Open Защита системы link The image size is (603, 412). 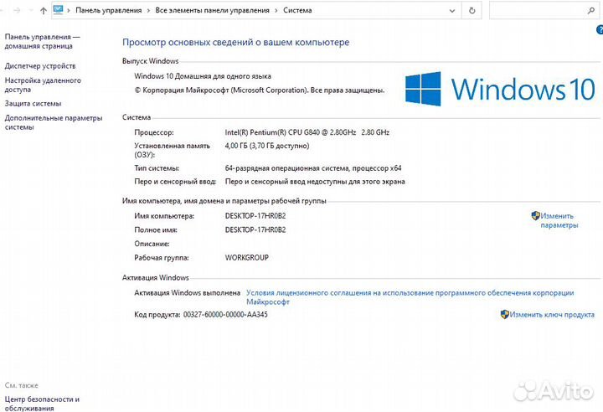(33, 104)
